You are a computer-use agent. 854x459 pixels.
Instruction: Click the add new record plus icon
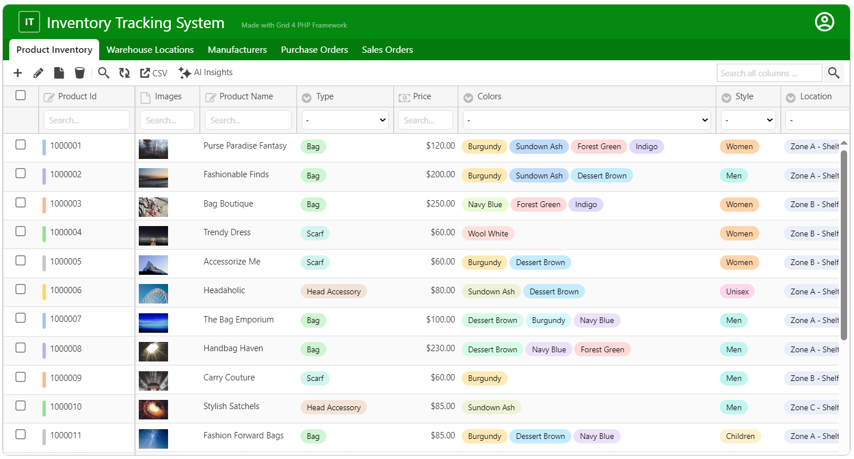click(18, 73)
